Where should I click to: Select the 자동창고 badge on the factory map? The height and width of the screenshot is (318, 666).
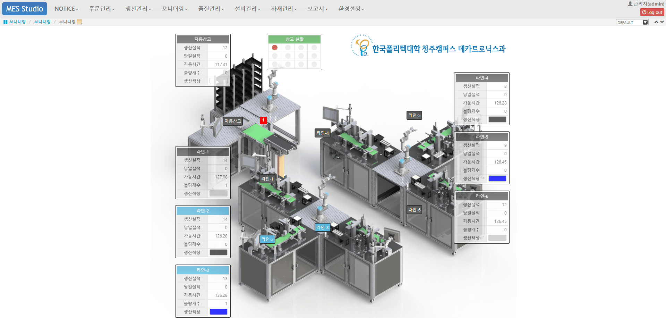tap(233, 122)
